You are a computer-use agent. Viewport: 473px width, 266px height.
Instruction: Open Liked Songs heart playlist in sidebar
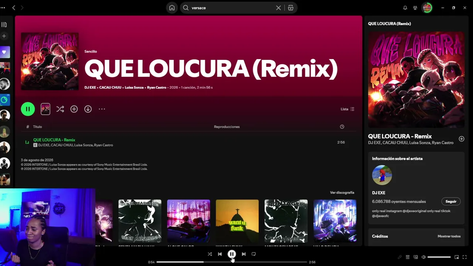pos(5,52)
